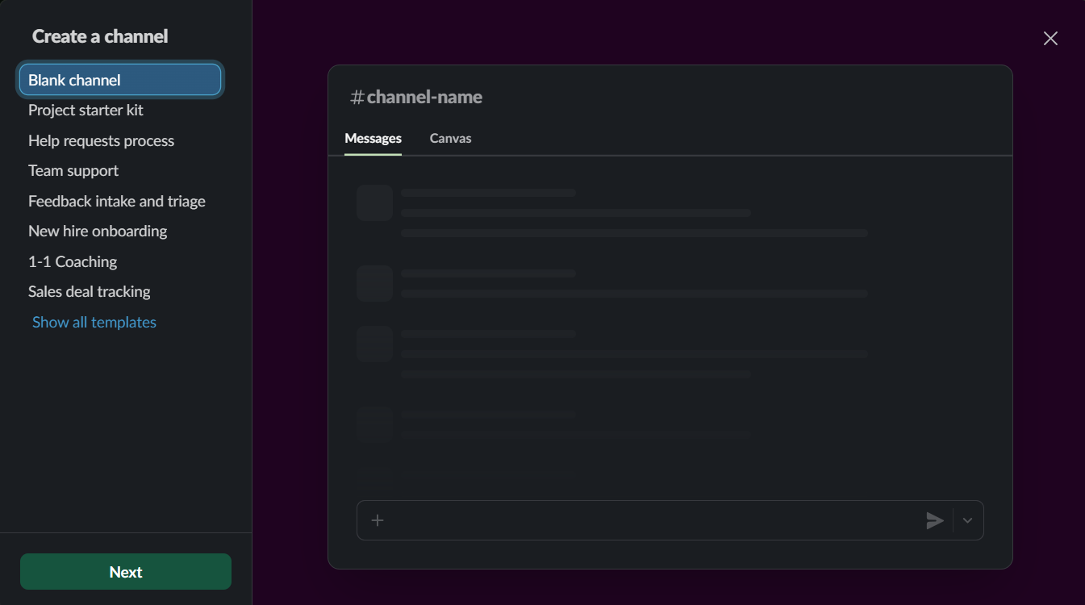1085x605 pixels.
Task: Click the first placeholder avatar in preview
Action: pyautogui.click(x=374, y=202)
